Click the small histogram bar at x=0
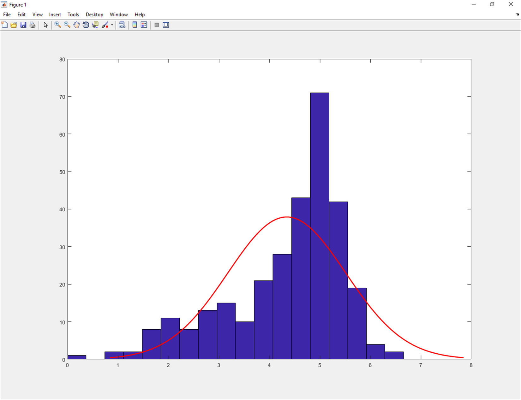Viewport: 521px width, 400px height. 77,357
